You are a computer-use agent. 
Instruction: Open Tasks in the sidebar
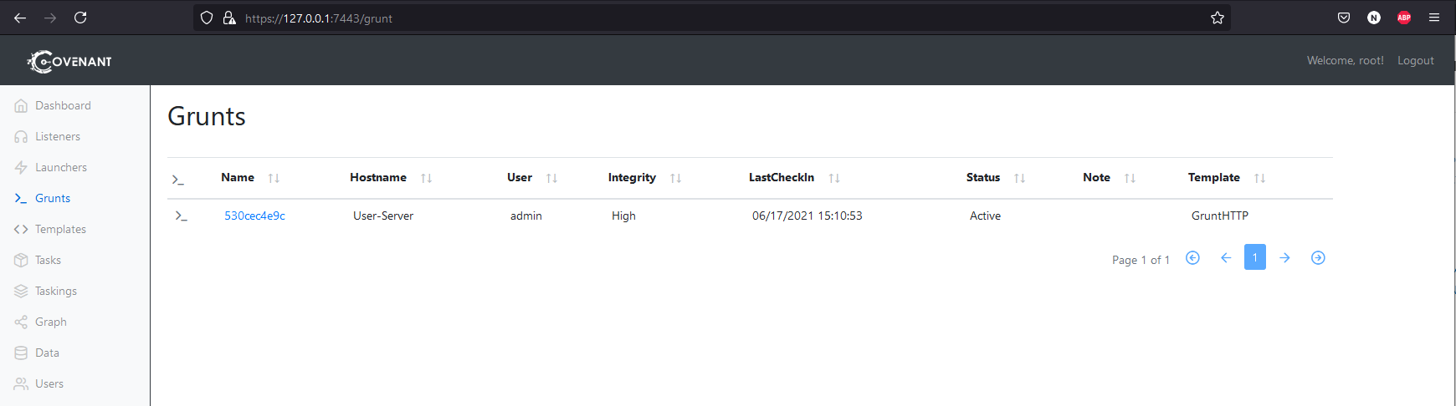tap(48, 261)
